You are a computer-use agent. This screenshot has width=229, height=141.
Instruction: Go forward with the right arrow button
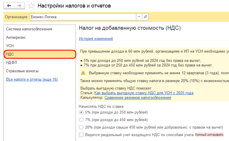(x=19, y=6)
